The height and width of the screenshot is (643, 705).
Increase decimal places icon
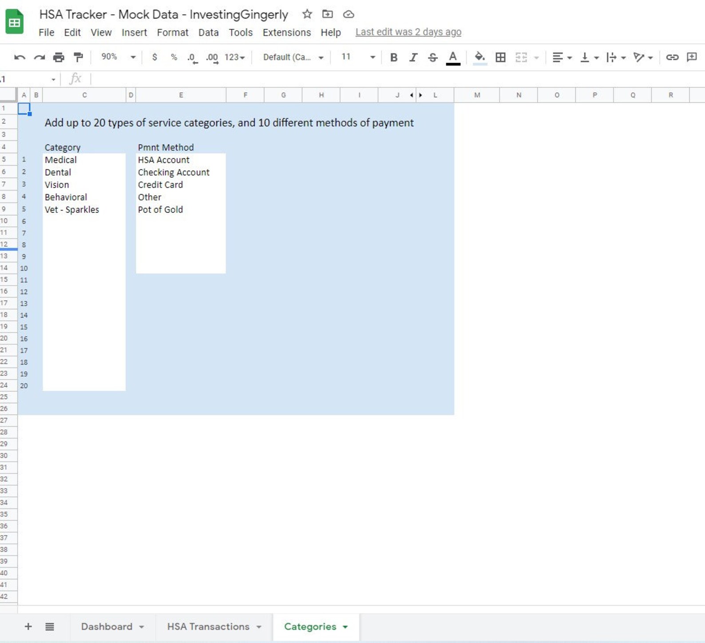click(x=212, y=58)
